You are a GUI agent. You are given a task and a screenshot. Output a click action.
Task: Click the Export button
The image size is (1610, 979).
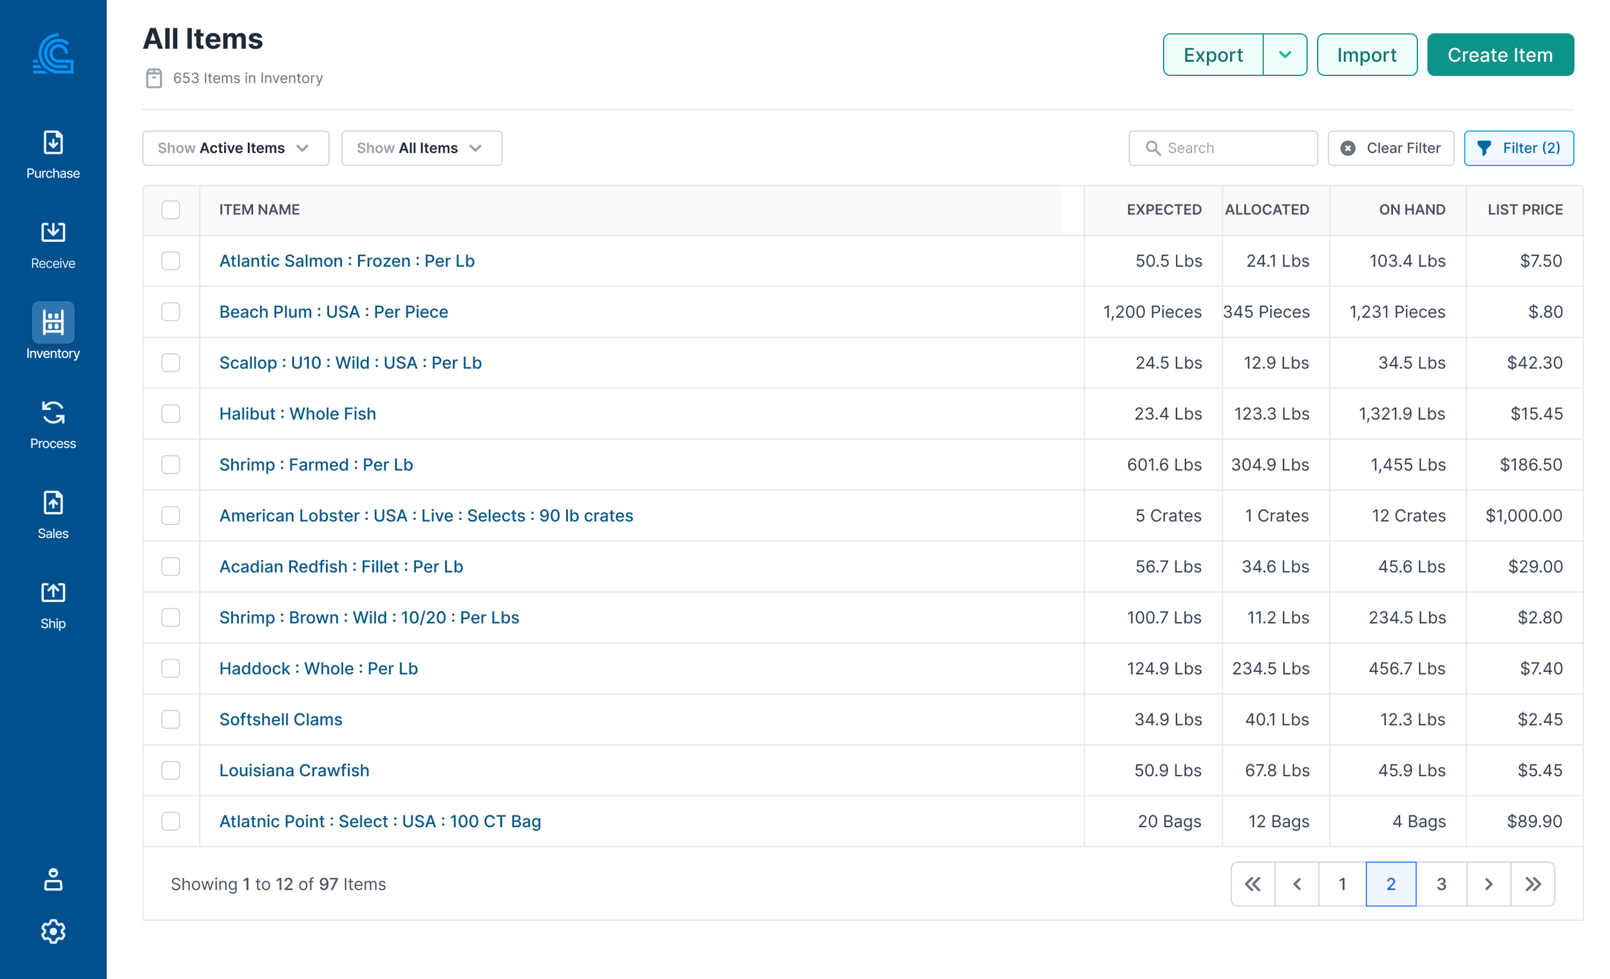tap(1213, 55)
